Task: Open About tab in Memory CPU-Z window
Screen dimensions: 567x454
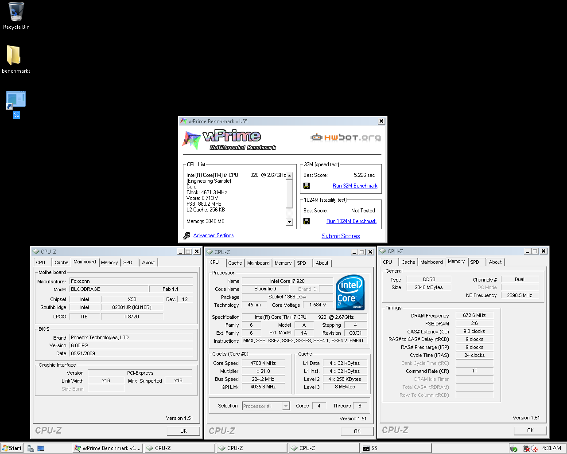Action: pyautogui.click(x=495, y=262)
